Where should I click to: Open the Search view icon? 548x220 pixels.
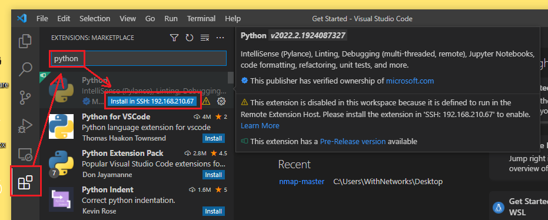coord(25,69)
